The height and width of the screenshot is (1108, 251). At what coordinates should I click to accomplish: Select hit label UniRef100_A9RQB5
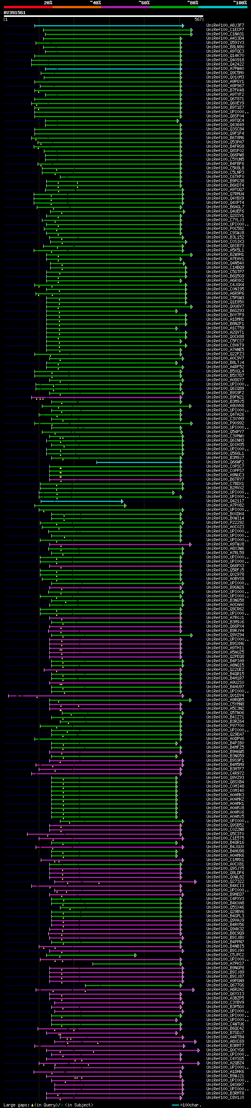[x=225, y=700]
